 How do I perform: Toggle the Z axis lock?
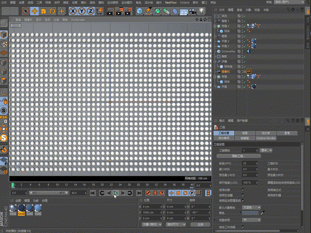click(x=90, y=11)
